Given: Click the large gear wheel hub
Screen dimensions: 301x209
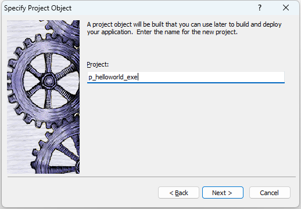Looking at the screenshot, I should tap(48, 80).
